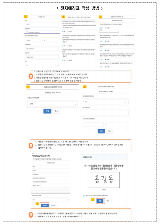Select 예 for the second privacy consent question
Viewport: 160px width, 224px height.
[63, 46]
